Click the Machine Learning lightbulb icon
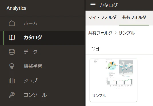The image size is (153, 106). click(12, 66)
